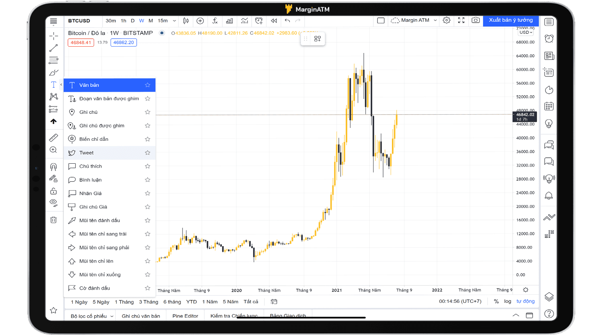Add symbol comparison with plus icon
Screen dimensions: 603x335
[200, 21]
